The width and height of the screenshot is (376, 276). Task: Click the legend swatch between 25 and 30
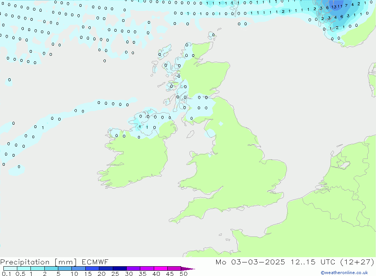tap(120, 268)
